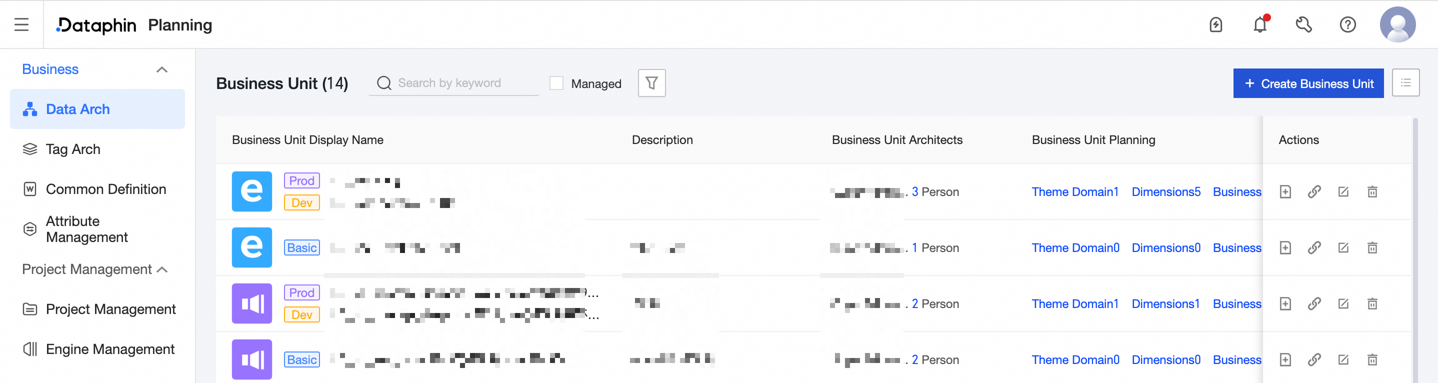1438x383 pixels.
Task: Click the wrench tools icon in header
Action: coord(1303,24)
